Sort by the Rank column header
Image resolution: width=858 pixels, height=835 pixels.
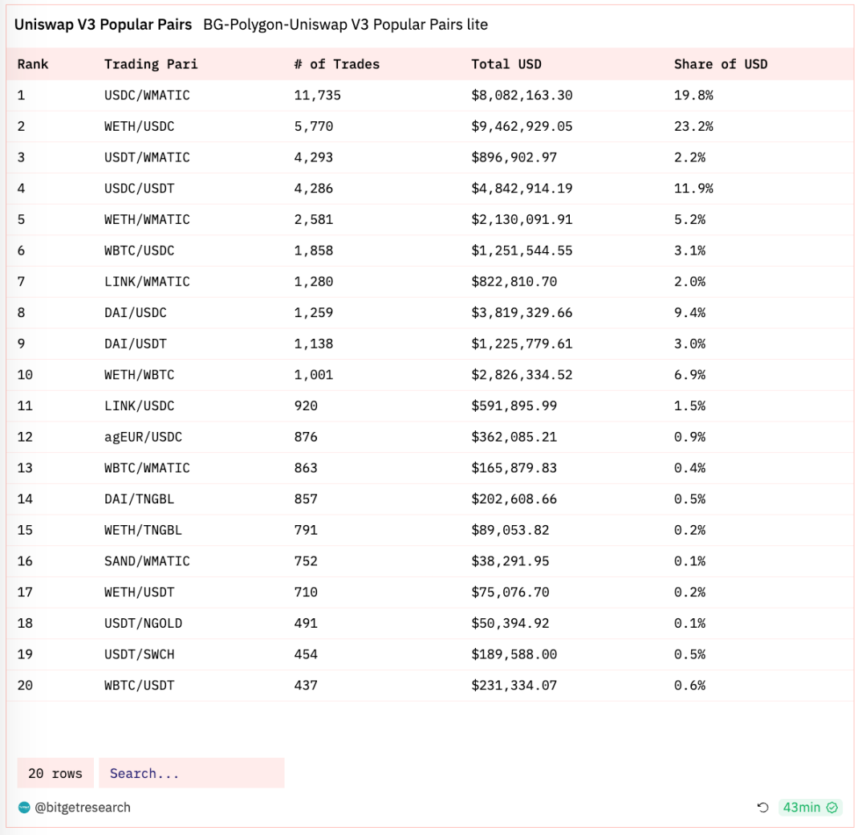(x=33, y=64)
